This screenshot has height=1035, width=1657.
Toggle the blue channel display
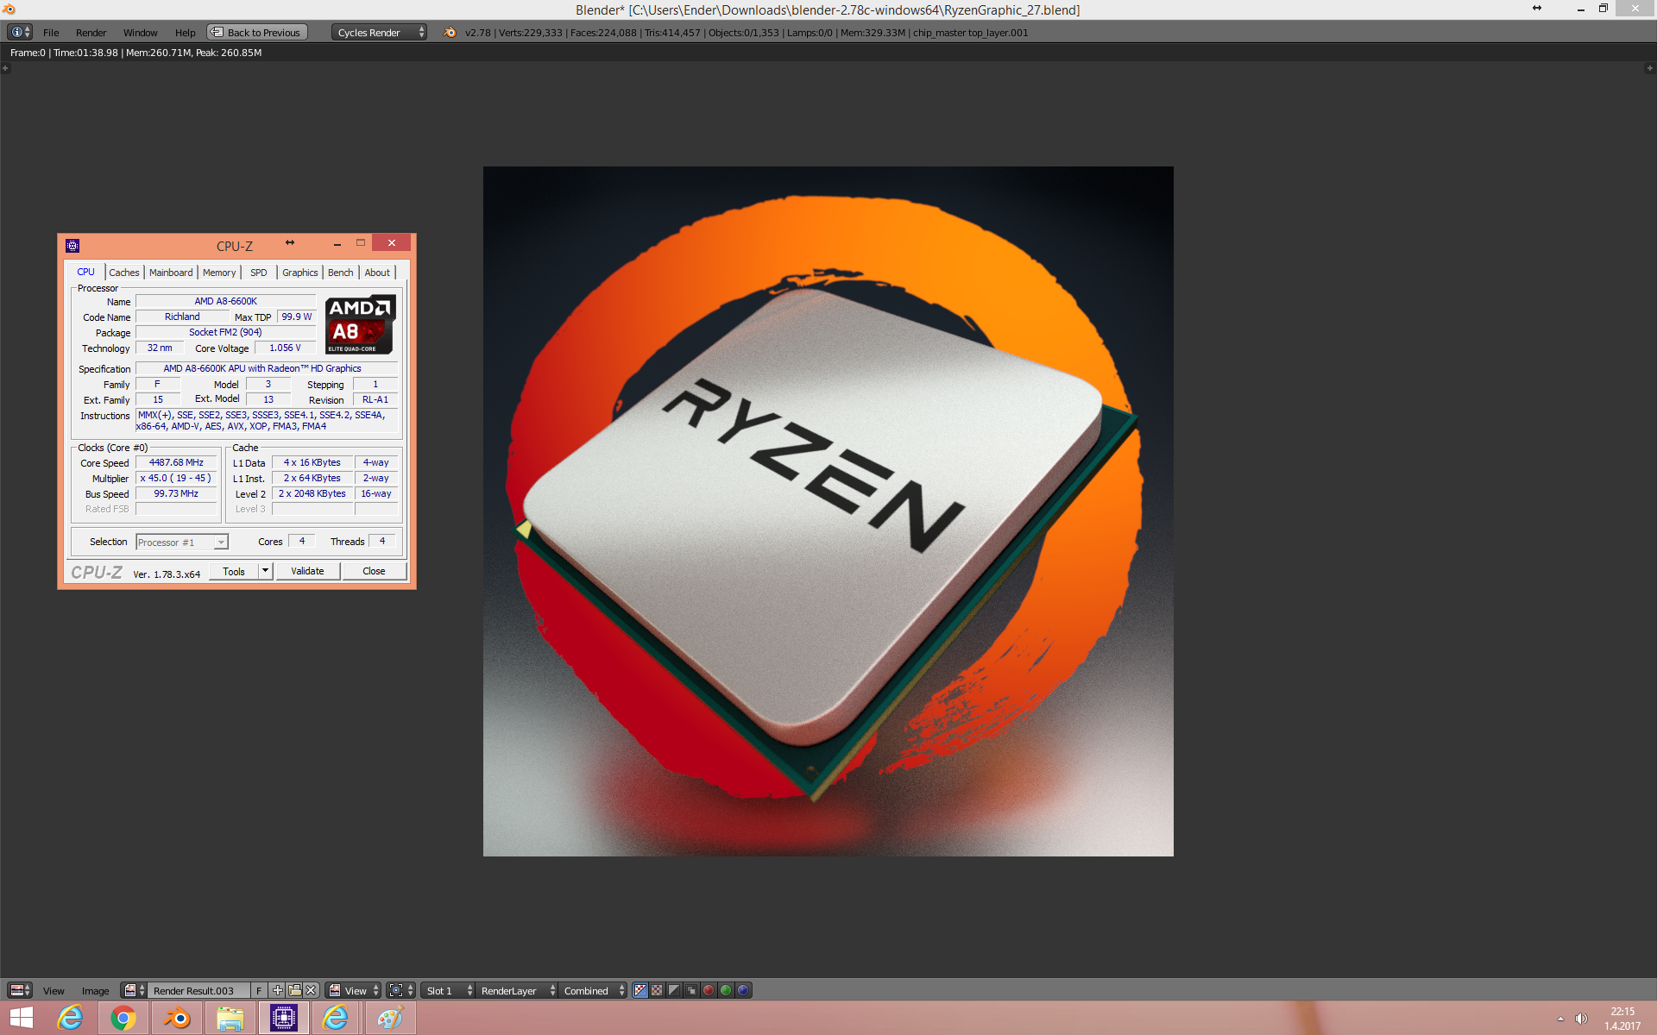pos(743,990)
